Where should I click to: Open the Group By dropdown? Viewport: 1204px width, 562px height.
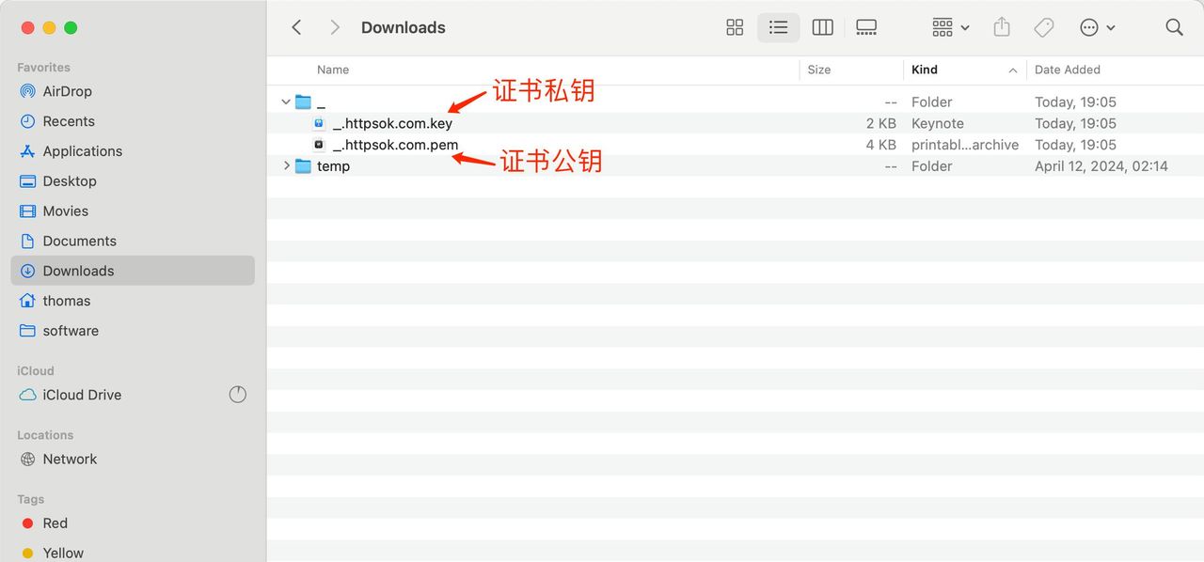(950, 27)
